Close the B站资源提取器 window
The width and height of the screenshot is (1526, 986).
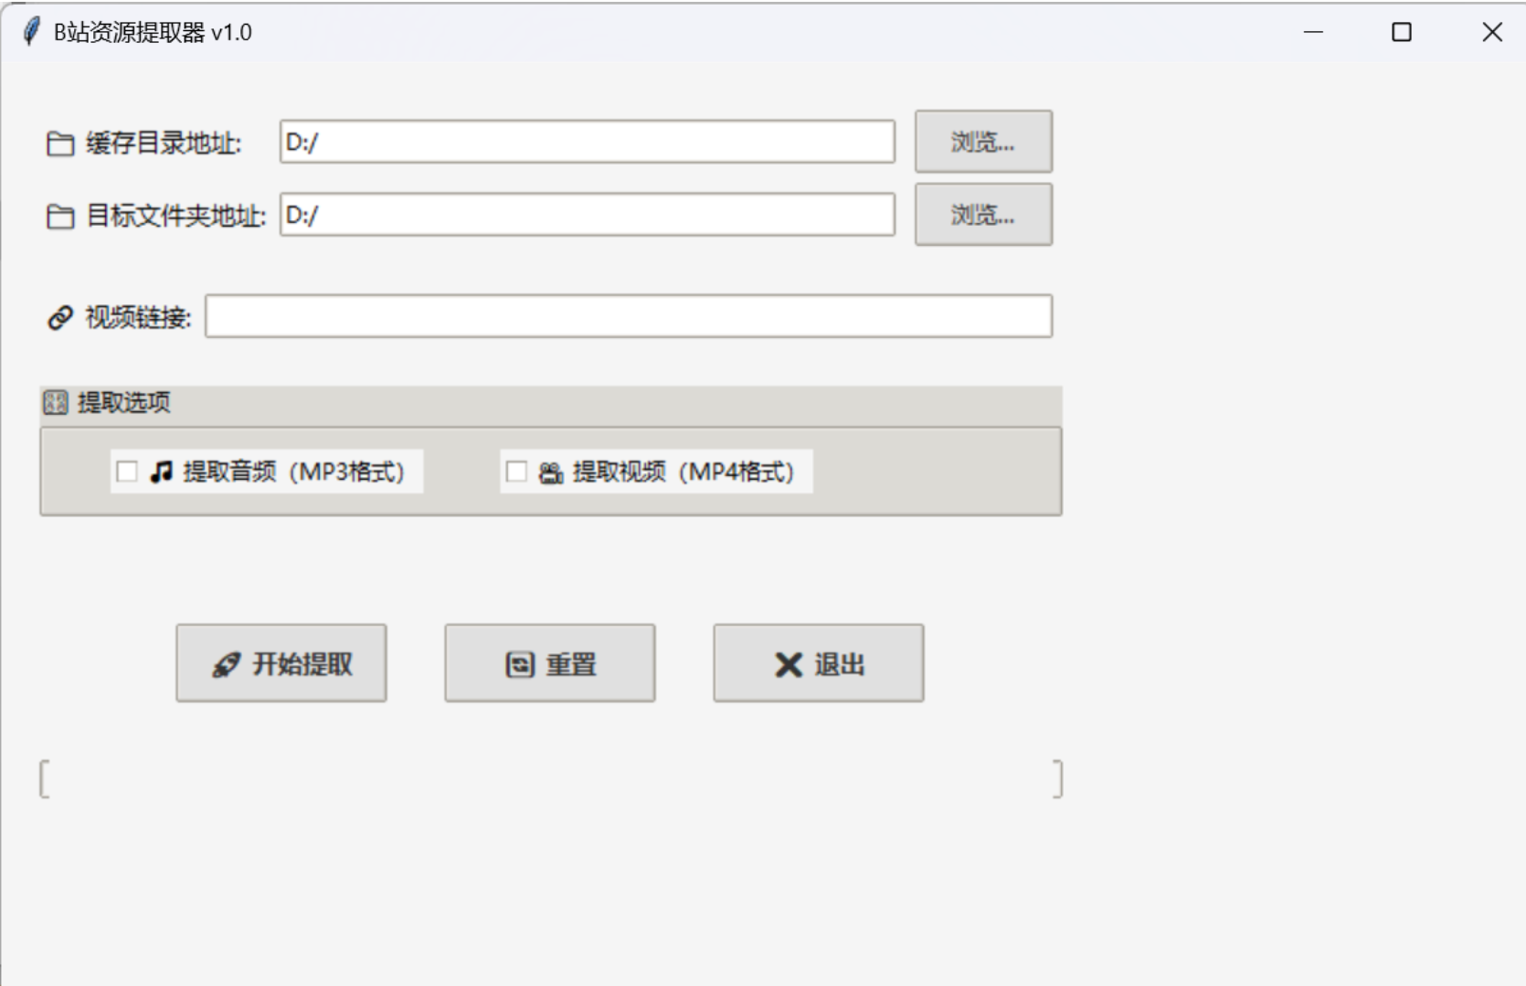pos(1492,32)
